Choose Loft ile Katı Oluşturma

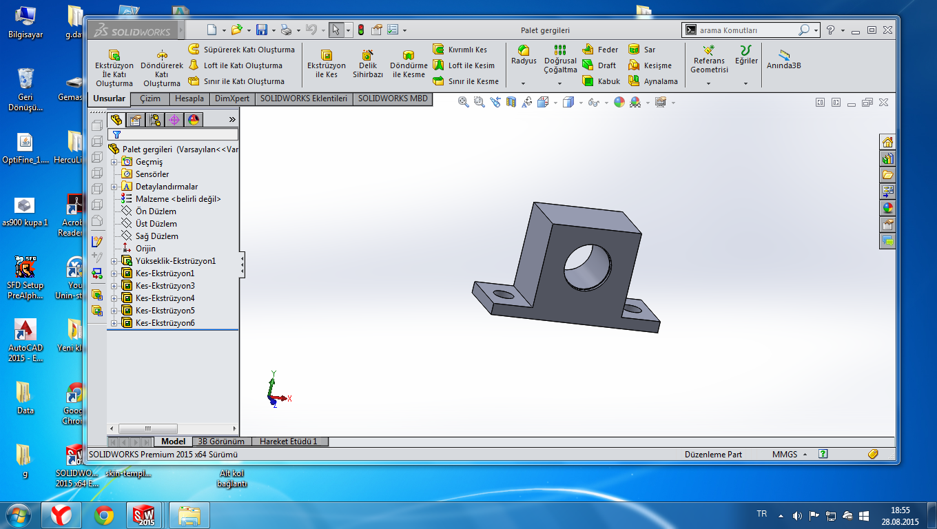point(236,65)
